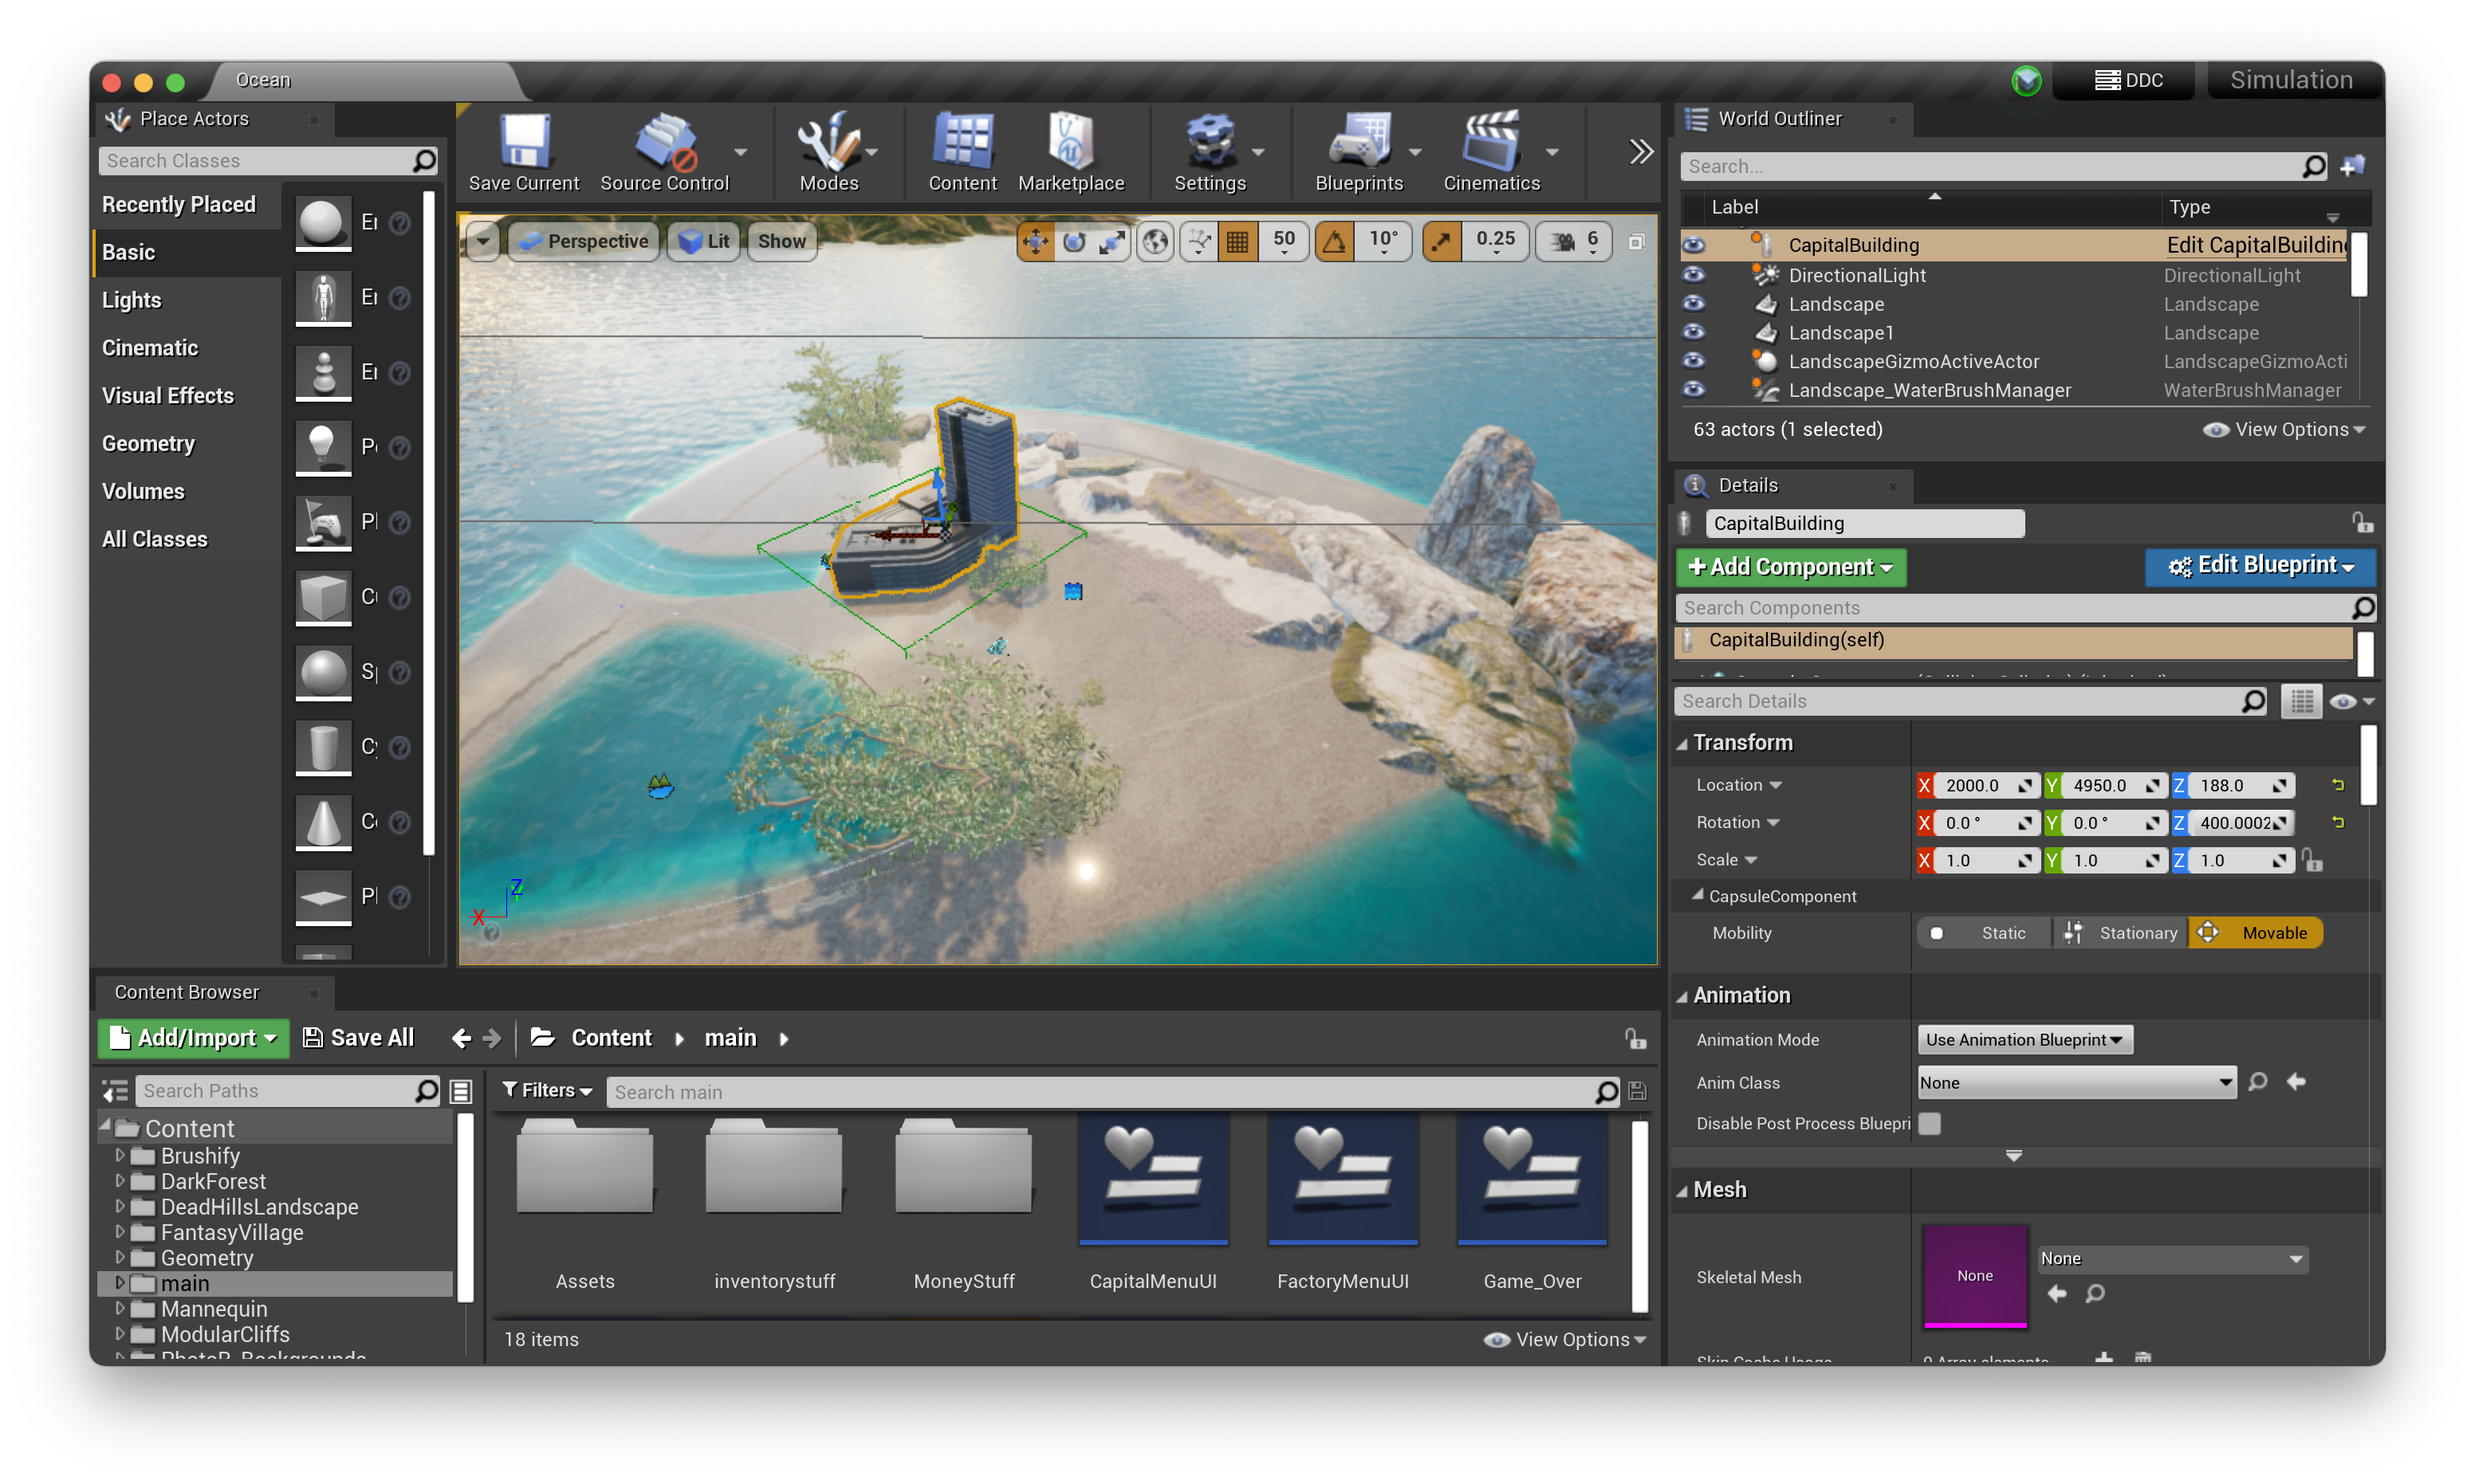Enable Disable Post Process Blueprint checkbox
The height and width of the screenshot is (1484, 2475).
[1930, 1123]
